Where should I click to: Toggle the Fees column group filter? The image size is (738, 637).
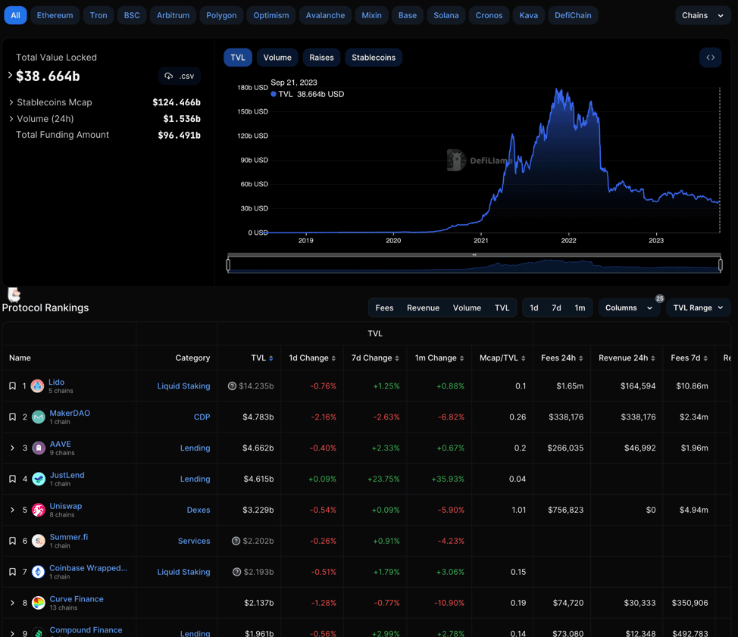pos(384,308)
